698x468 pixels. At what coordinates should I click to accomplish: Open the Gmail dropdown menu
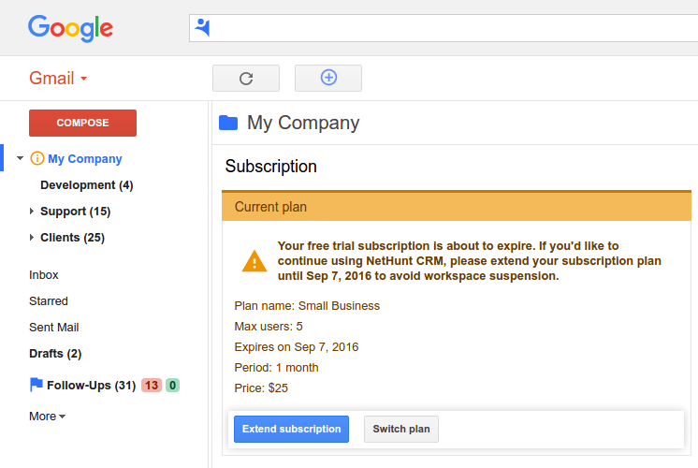pos(58,79)
